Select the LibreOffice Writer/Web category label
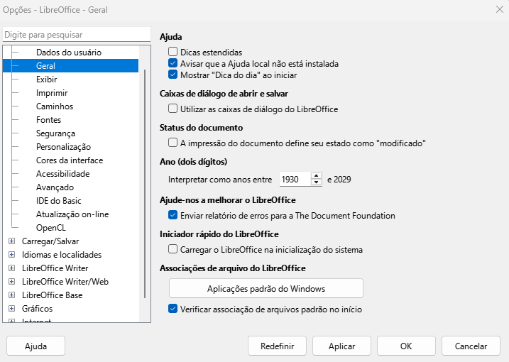The height and width of the screenshot is (362, 509). point(65,282)
